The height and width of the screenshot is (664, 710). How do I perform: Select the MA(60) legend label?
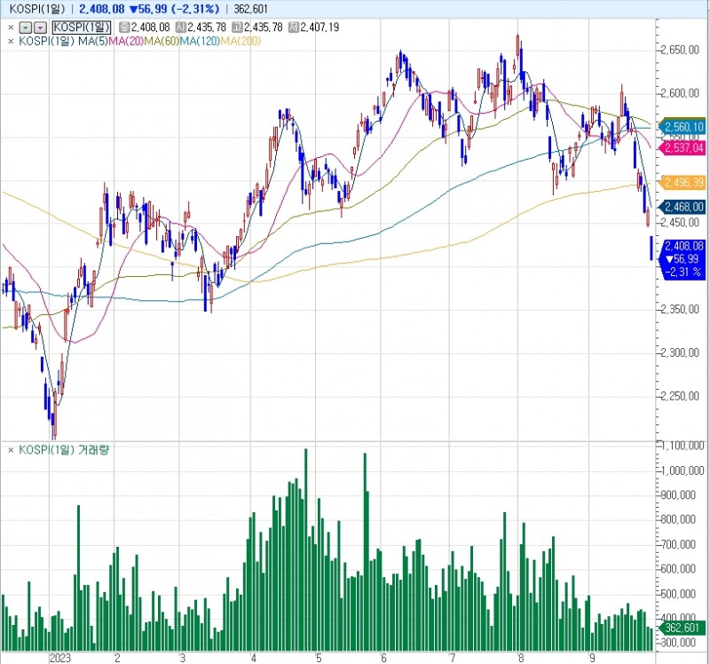(162, 41)
